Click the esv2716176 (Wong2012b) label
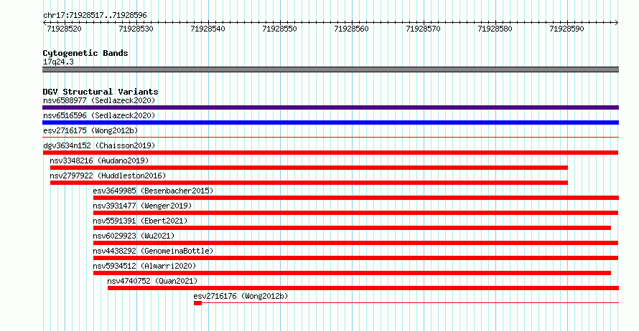The width and height of the screenshot is (639, 331). click(241, 296)
